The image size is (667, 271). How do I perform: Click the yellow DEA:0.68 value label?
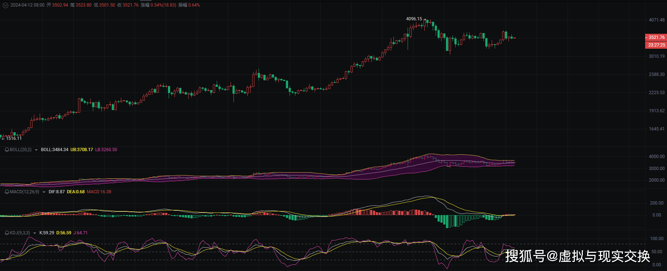[x=76, y=192]
